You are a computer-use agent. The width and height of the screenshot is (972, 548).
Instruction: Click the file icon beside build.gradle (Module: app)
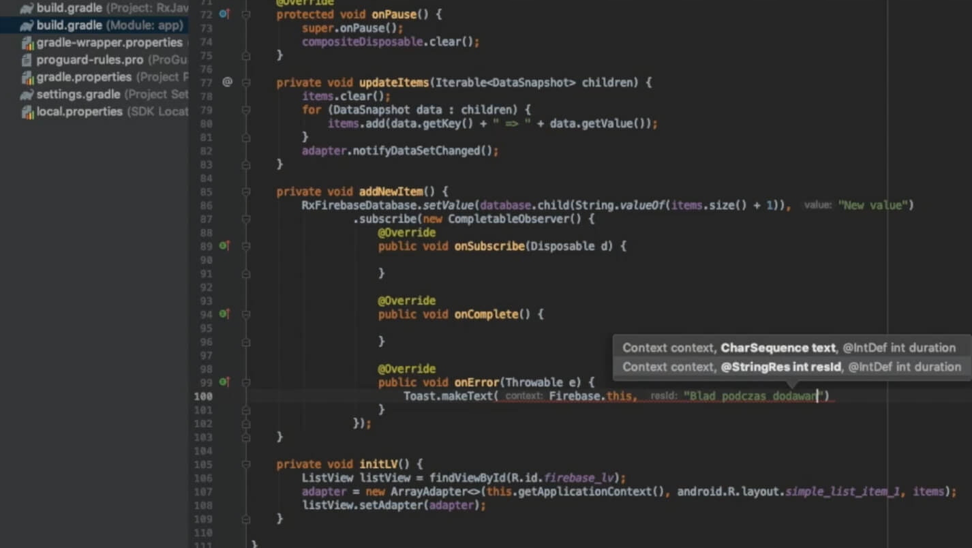pyautogui.click(x=27, y=26)
